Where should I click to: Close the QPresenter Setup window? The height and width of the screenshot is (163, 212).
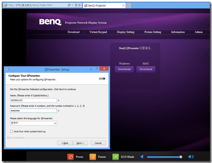(104, 69)
